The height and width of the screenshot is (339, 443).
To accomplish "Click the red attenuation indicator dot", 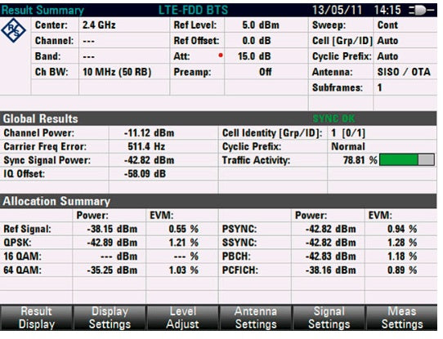I will click(221, 56).
